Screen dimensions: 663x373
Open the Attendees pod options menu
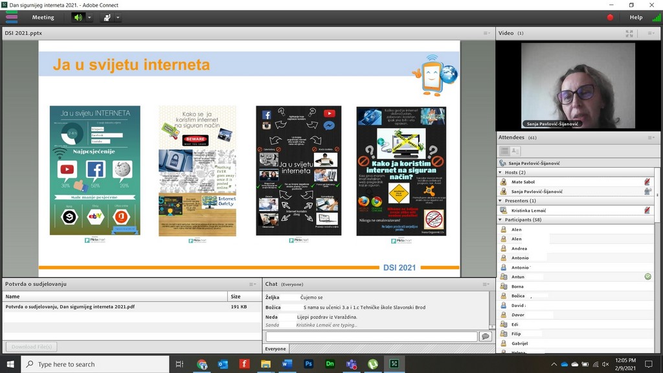[651, 137]
